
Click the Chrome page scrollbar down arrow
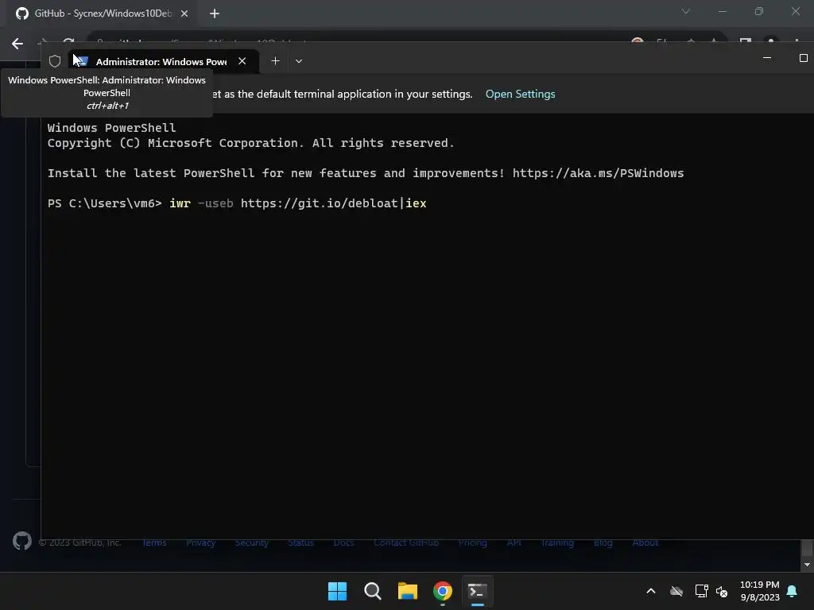tap(807, 565)
